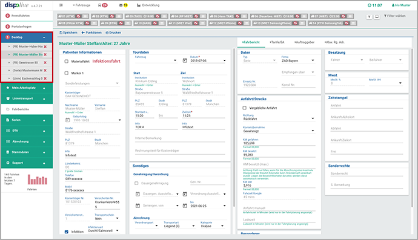The height and width of the screenshot is (240, 418).
Task: Click the bar chart of Fahrten statistics
Action: coord(38,180)
